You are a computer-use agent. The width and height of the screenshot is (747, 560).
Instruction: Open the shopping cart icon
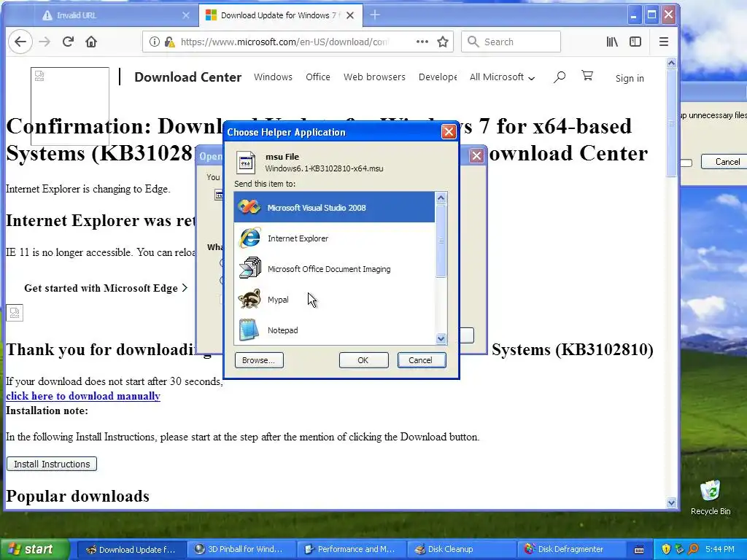(587, 76)
